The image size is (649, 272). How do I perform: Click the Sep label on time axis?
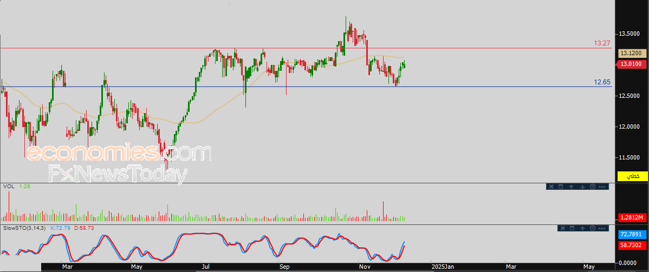tap(284, 268)
